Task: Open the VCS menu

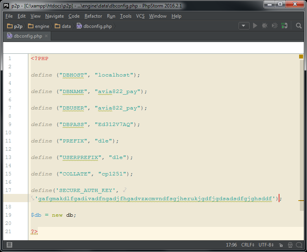Action: tap(140, 16)
